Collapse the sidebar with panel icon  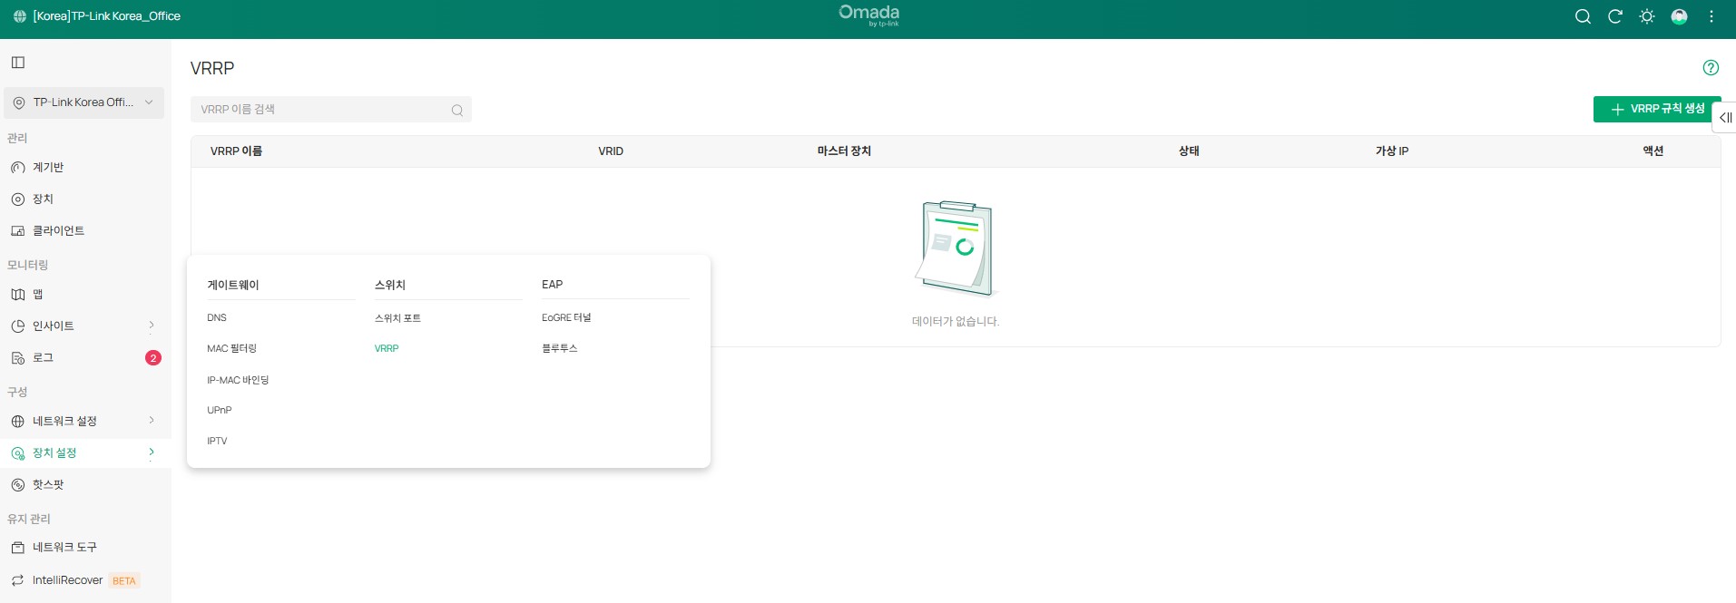coord(18,63)
